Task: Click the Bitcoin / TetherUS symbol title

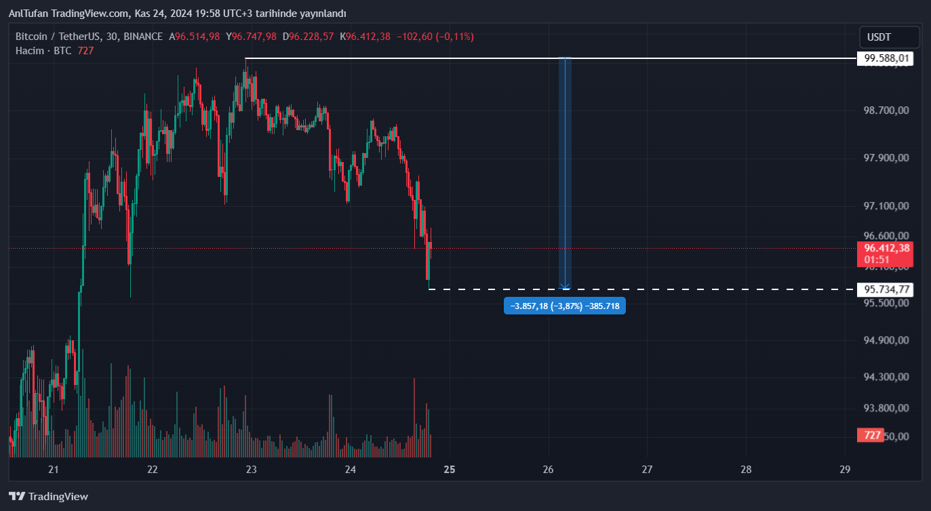Action: [x=65, y=37]
